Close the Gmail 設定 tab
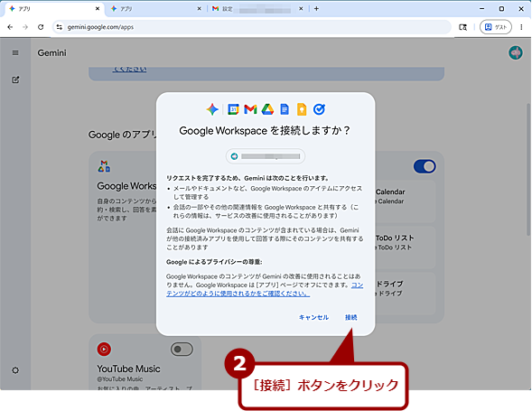The width and height of the screenshot is (532, 411). click(x=301, y=9)
